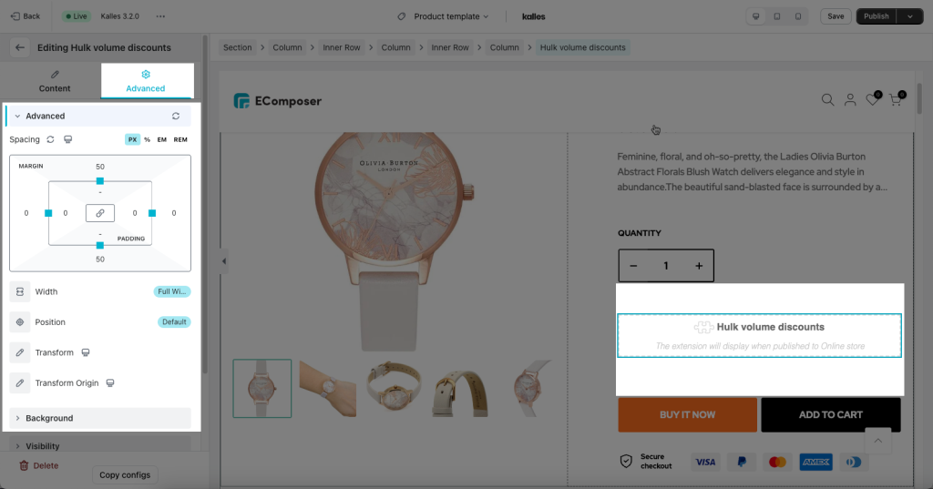Open the search icon in store header
This screenshot has width=933, height=489.
point(827,100)
